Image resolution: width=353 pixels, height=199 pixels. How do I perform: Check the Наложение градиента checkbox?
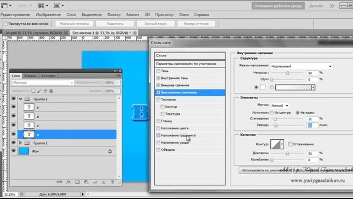tap(158, 135)
